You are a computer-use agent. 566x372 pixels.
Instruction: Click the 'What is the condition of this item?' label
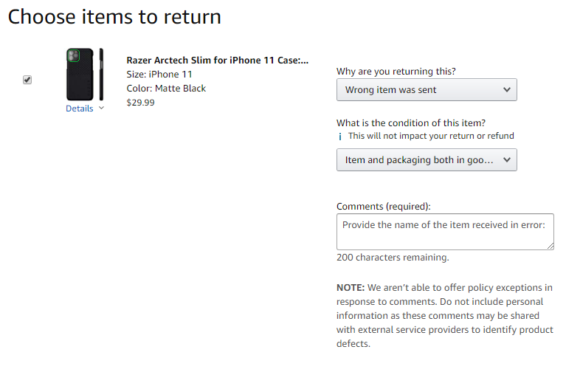411,123
